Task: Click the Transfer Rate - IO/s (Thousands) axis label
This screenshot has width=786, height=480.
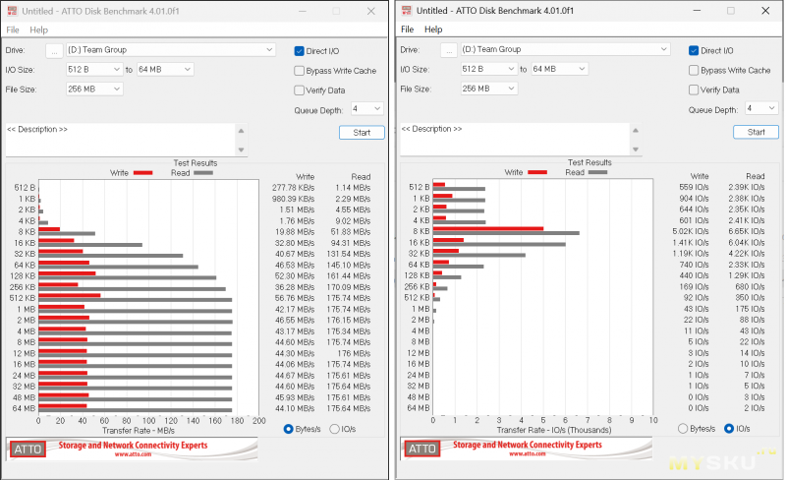Action: 554,430
